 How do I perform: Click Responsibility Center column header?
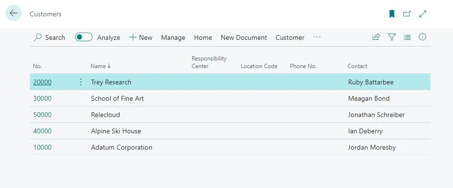209,62
